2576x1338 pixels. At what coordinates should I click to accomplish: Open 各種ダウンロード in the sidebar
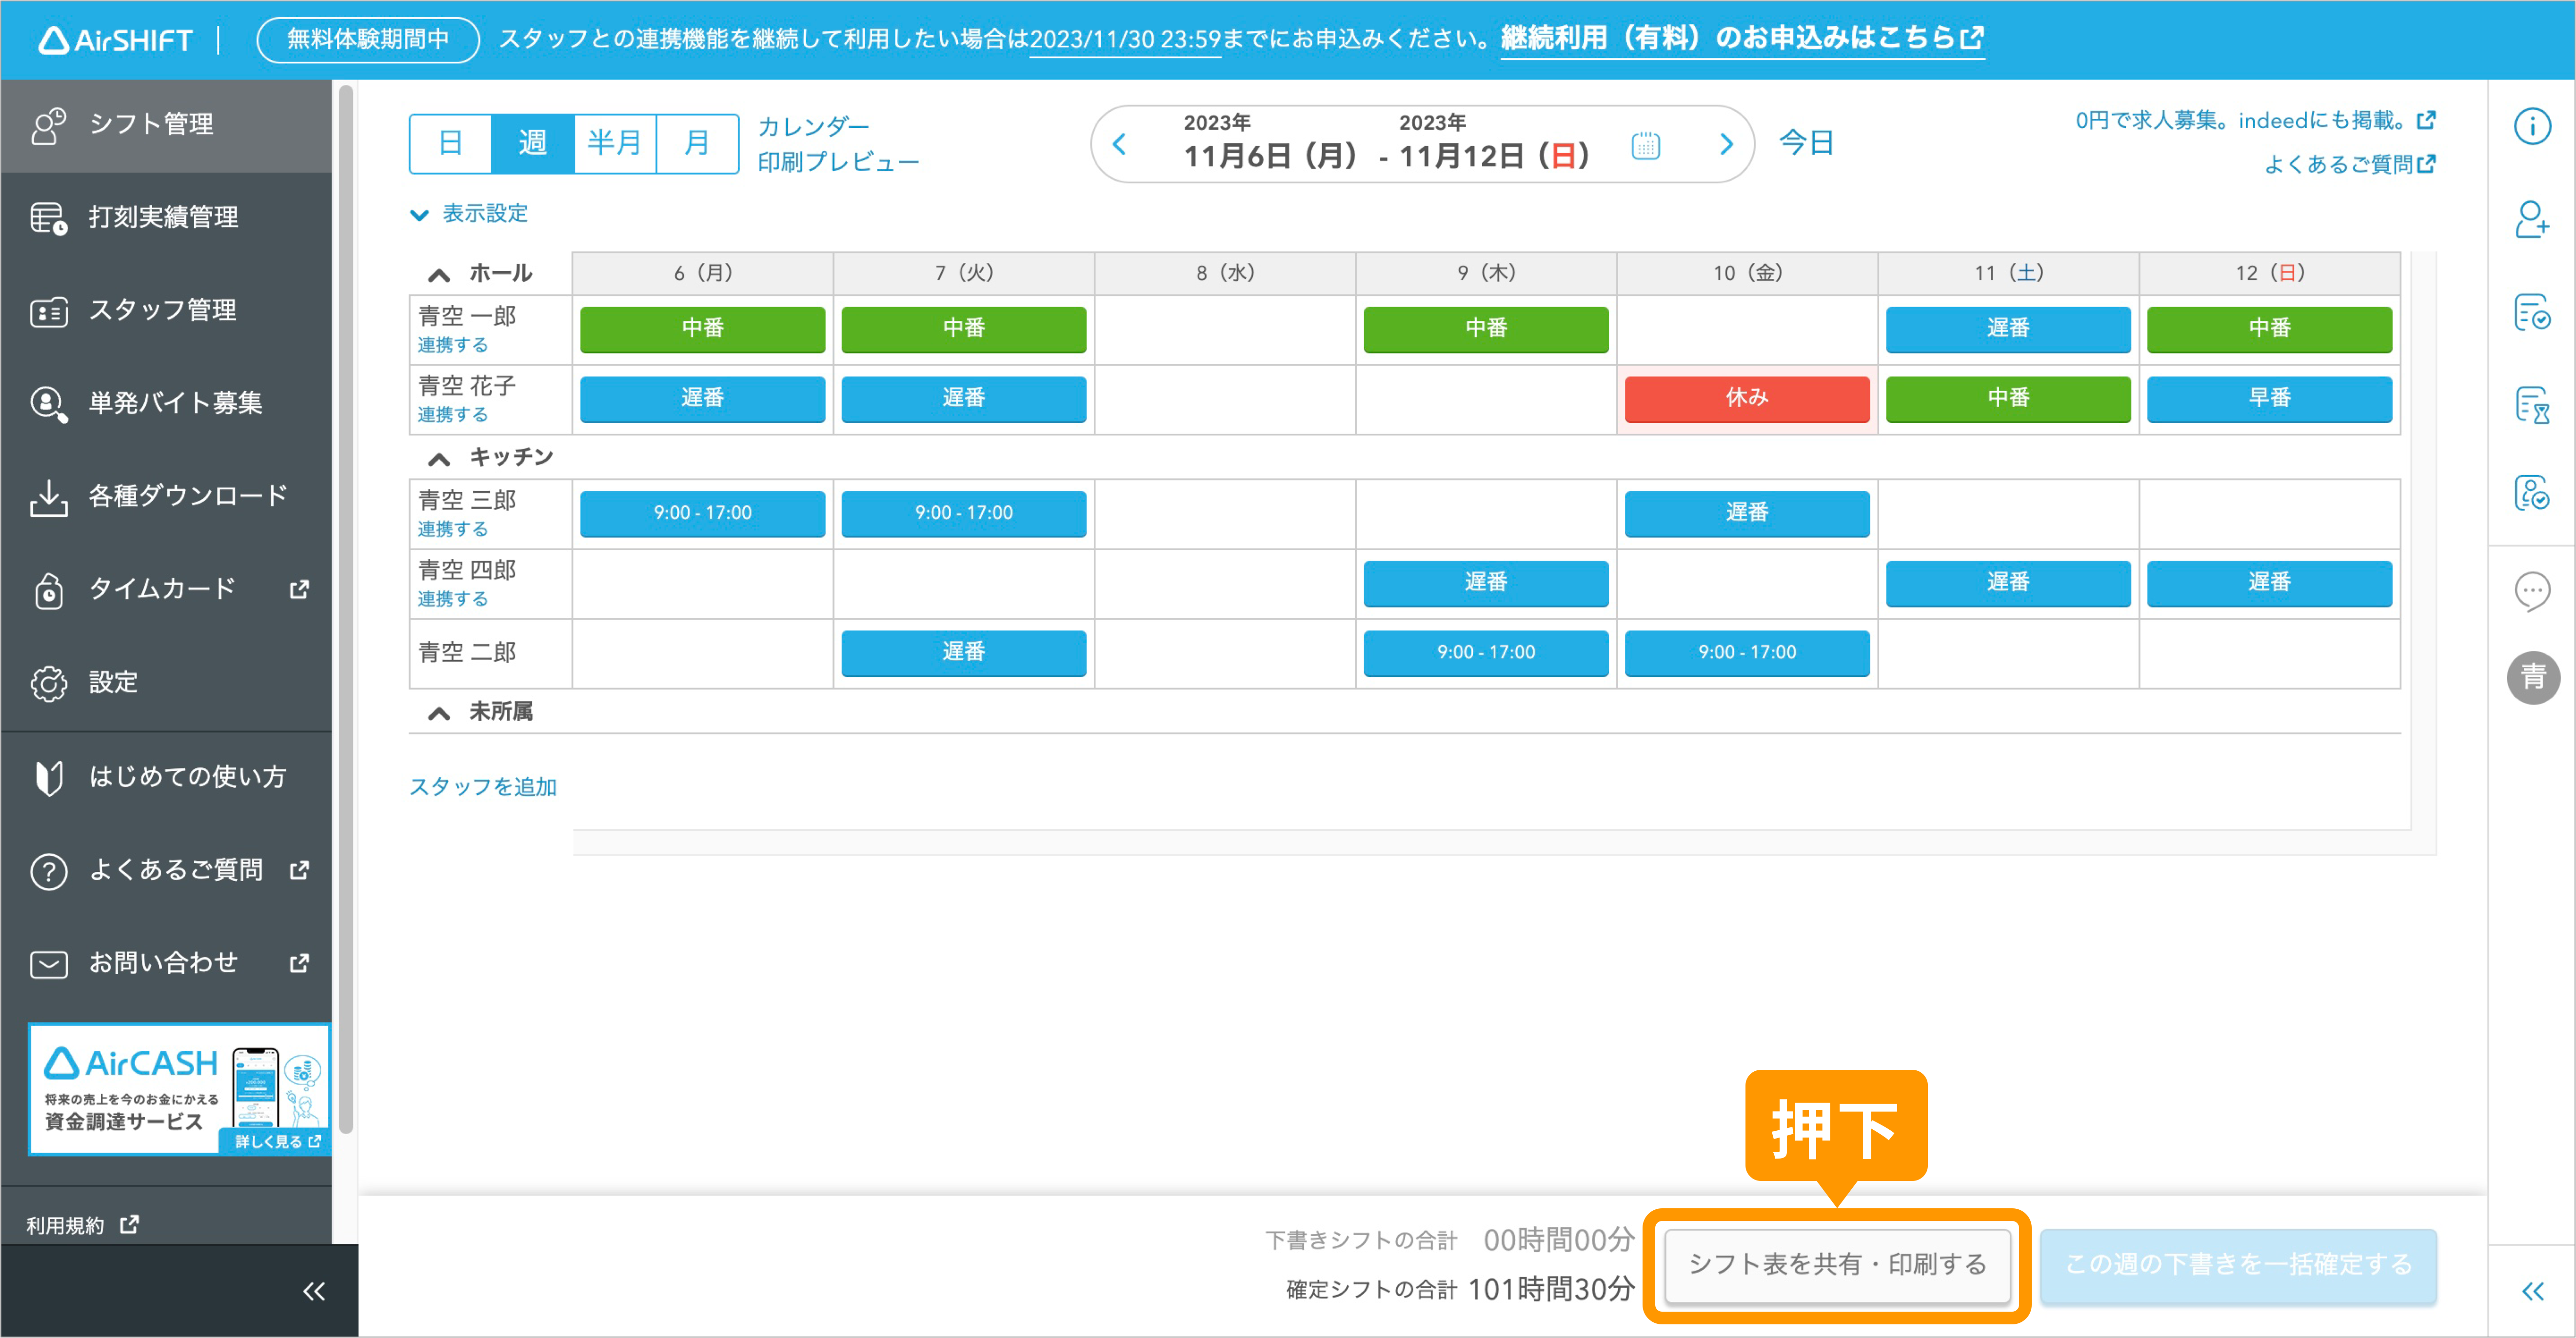(x=166, y=496)
